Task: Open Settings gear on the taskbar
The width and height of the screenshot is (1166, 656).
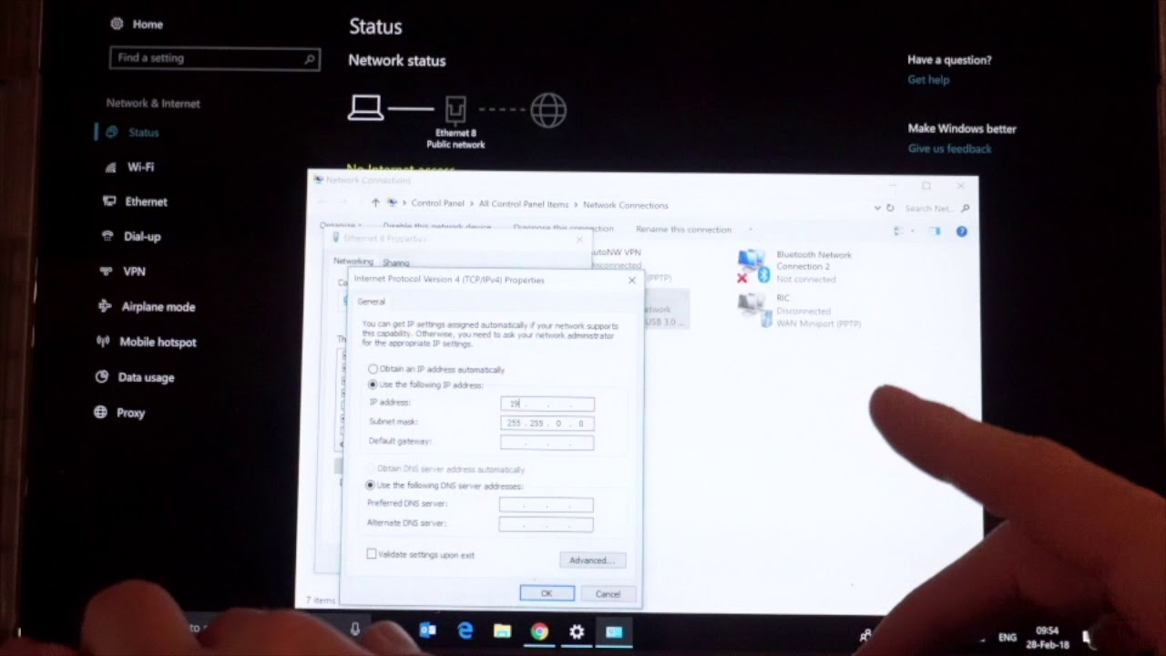Action: point(577,630)
